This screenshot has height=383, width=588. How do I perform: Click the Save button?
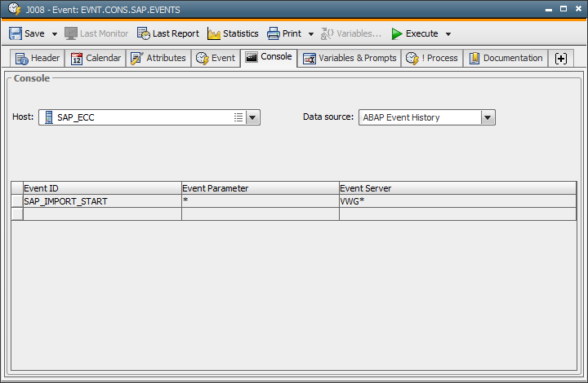click(27, 33)
